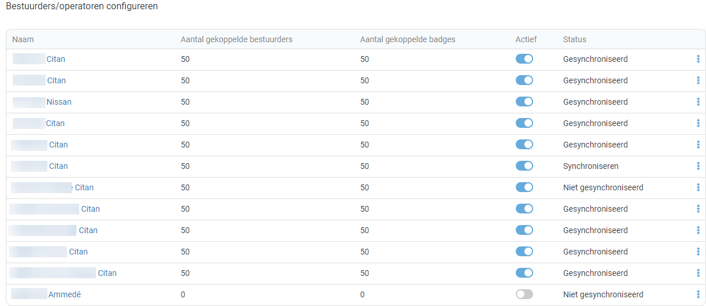Sort the table by Status column header
The image size is (706, 306).
[x=574, y=39]
